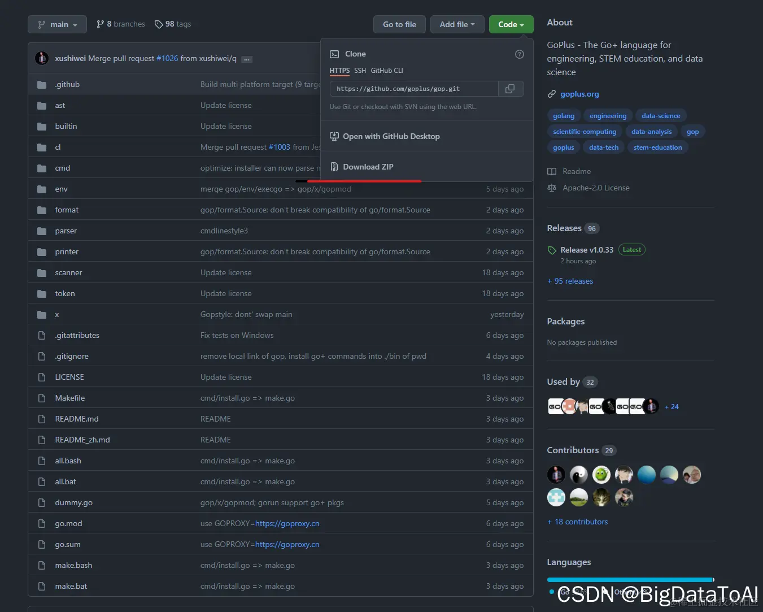Click the clone URL text field
763x612 pixels.
pos(414,89)
